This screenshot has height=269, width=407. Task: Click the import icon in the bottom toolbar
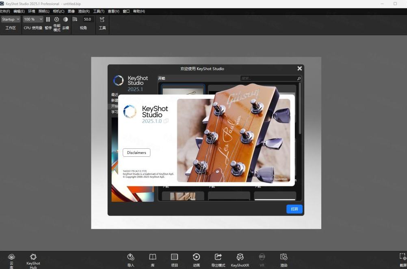(x=131, y=257)
